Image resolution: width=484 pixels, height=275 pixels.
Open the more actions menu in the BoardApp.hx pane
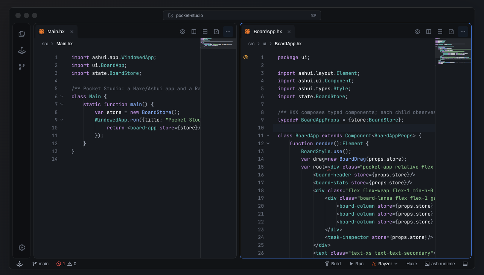pyautogui.click(x=463, y=32)
